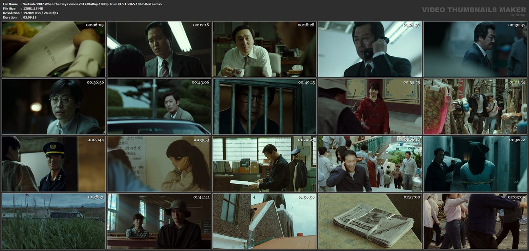Open the thumbnail stamped 00:43:06
Viewport: 529px width, 251px height.
pyautogui.click(x=159, y=107)
